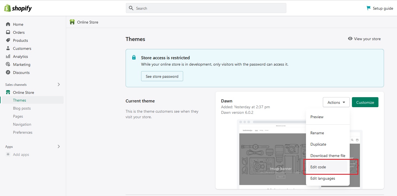Click Dawn version 6.0.2 text
The image size is (397, 196).
coord(237,112)
